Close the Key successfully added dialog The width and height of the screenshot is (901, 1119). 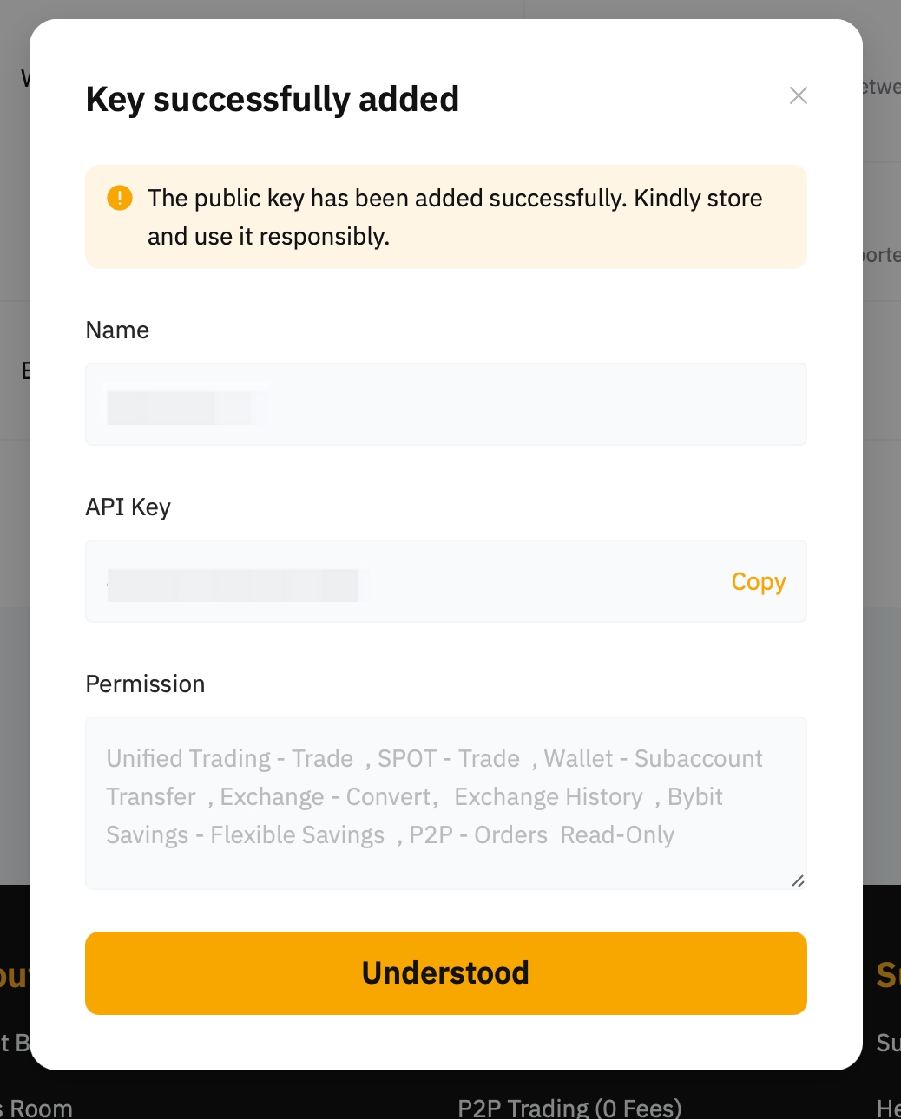click(x=798, y=95)
